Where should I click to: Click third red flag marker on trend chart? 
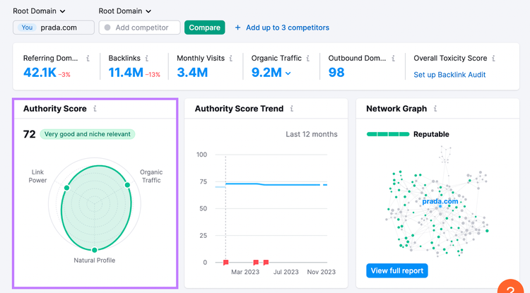(266, 262)
